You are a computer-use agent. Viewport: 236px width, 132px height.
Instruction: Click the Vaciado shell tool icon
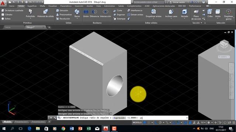pyautogui.click(x=184, y=12)
